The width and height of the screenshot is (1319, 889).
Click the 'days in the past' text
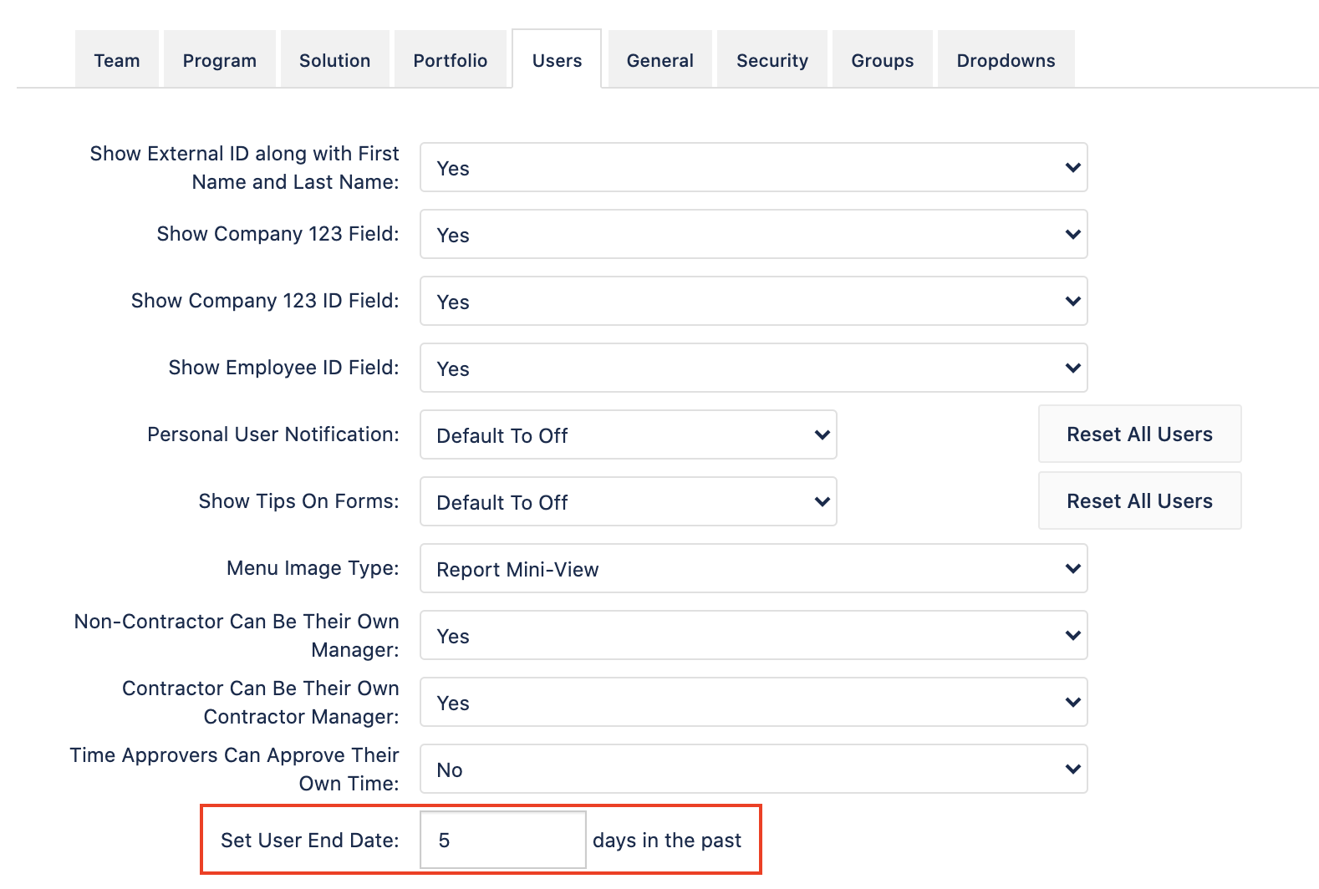point(667,841)
